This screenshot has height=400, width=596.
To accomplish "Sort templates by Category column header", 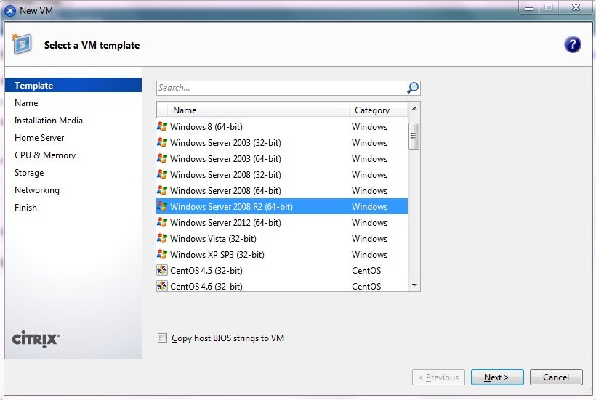I will point(372,110).
